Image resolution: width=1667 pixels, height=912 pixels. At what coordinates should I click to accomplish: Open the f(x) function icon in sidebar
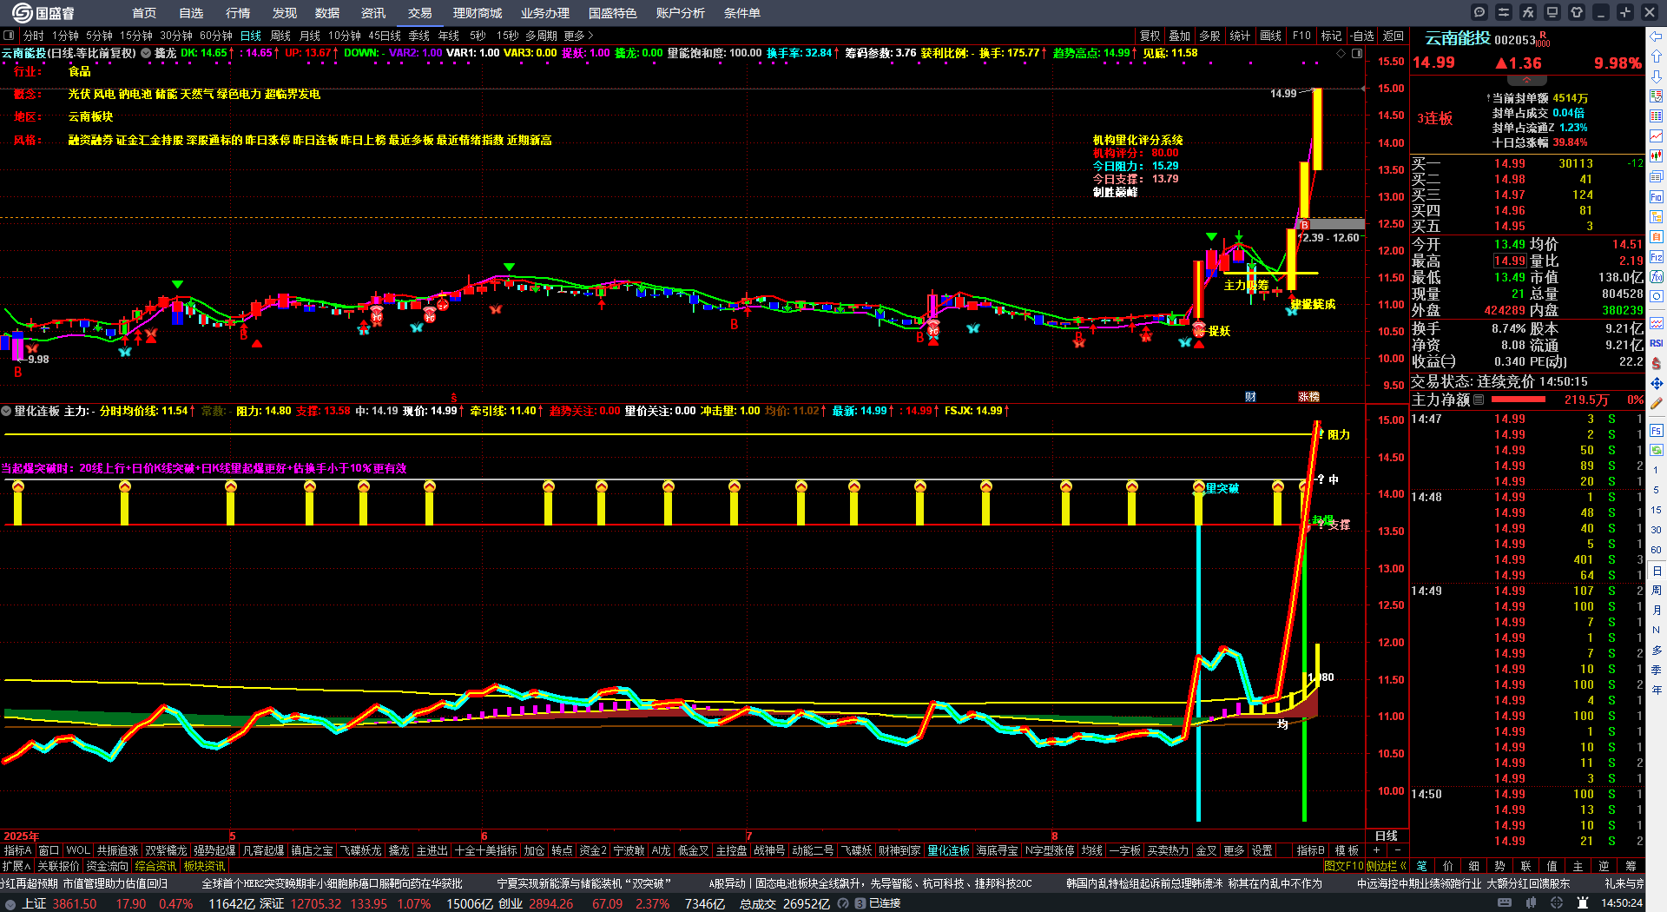(x=1657, y=277)
